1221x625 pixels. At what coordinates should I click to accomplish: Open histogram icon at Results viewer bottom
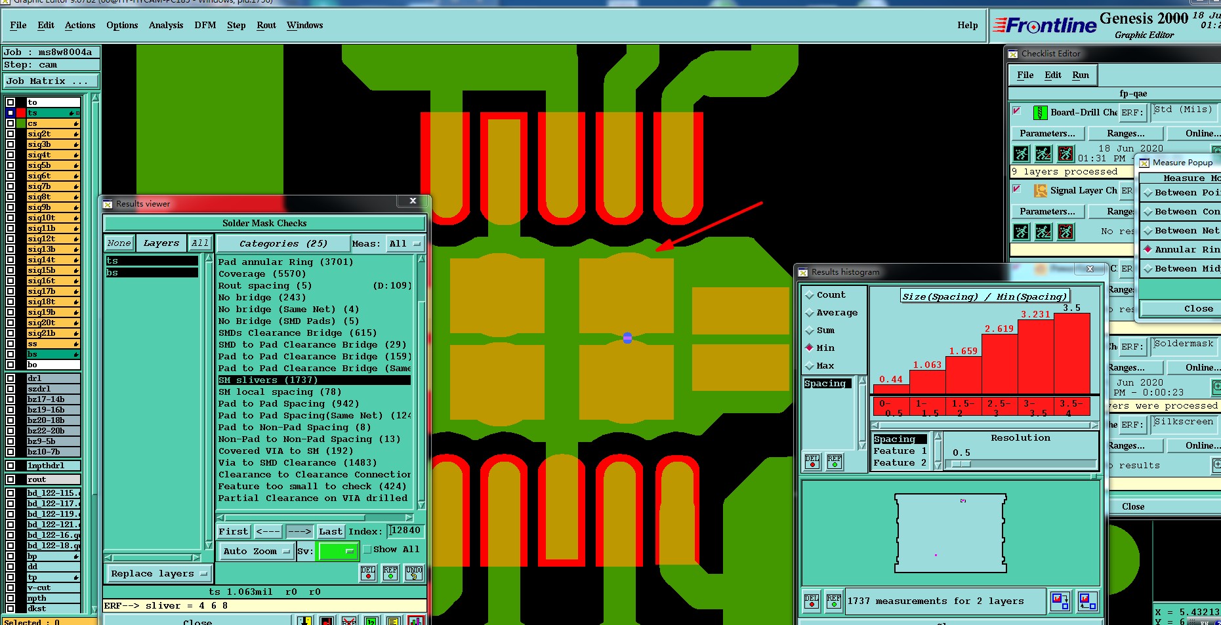416,620
